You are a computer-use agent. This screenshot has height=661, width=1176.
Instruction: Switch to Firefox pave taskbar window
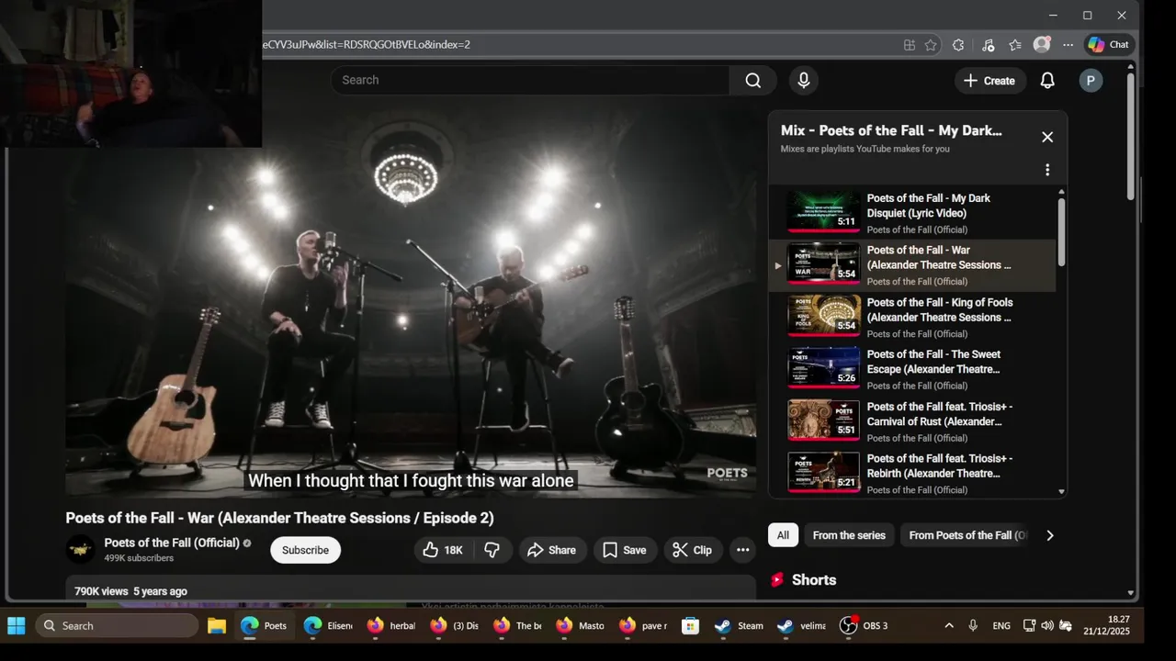(x=642, y=626)
